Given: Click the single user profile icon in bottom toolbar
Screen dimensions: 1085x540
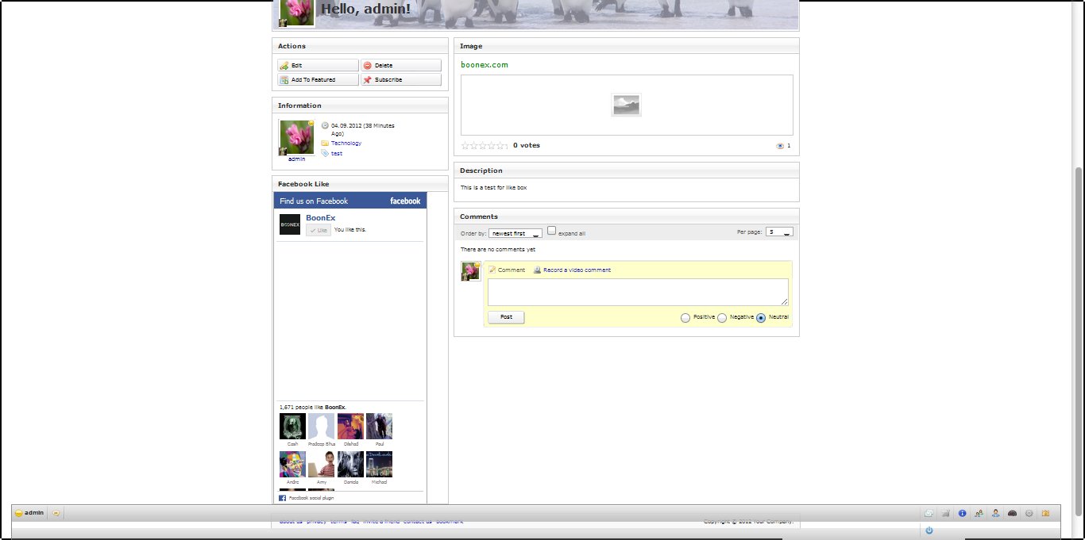Looking at the screenshot, I should (x=995, y=513).
